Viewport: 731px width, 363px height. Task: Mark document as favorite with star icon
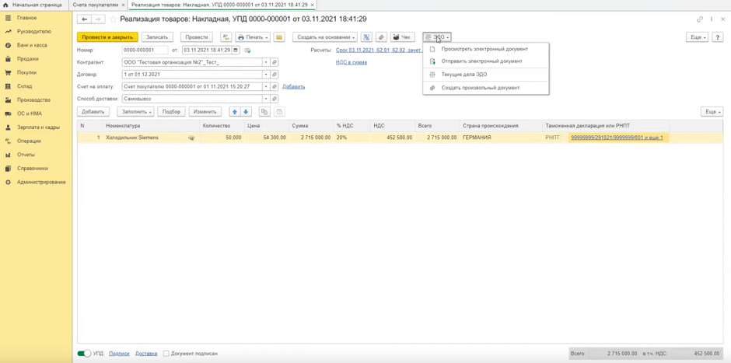113,19
